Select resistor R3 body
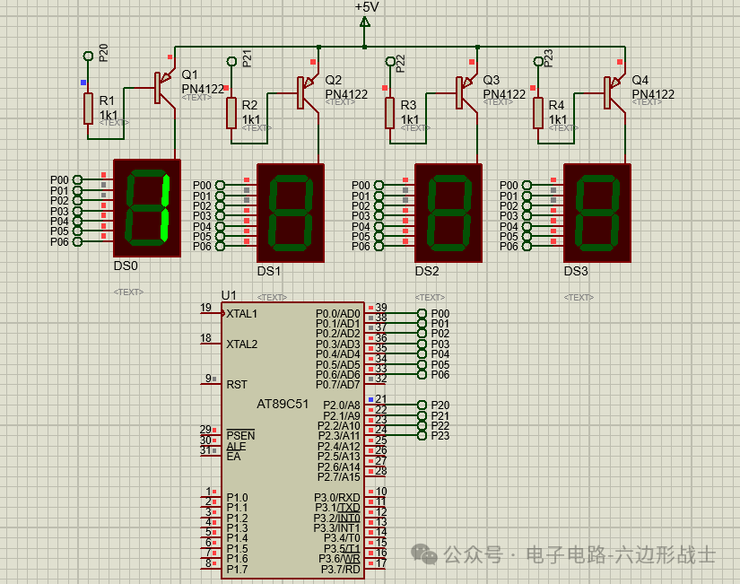 point(390,113)
